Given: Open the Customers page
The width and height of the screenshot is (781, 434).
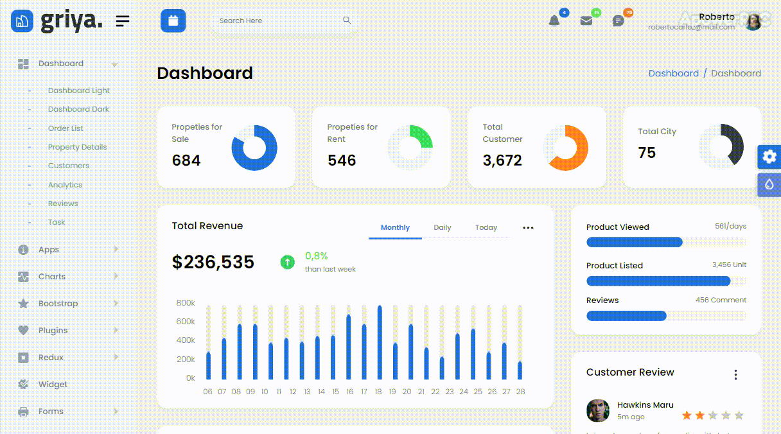Looking at the screenshot, I should (x=69, y=166).
